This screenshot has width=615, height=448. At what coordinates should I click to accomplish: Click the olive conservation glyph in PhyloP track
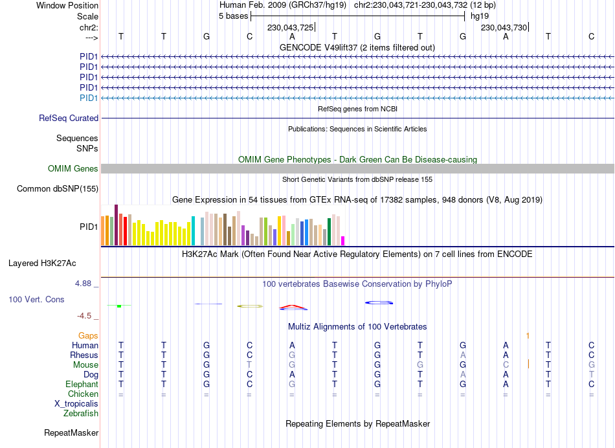tap(250, 306)
